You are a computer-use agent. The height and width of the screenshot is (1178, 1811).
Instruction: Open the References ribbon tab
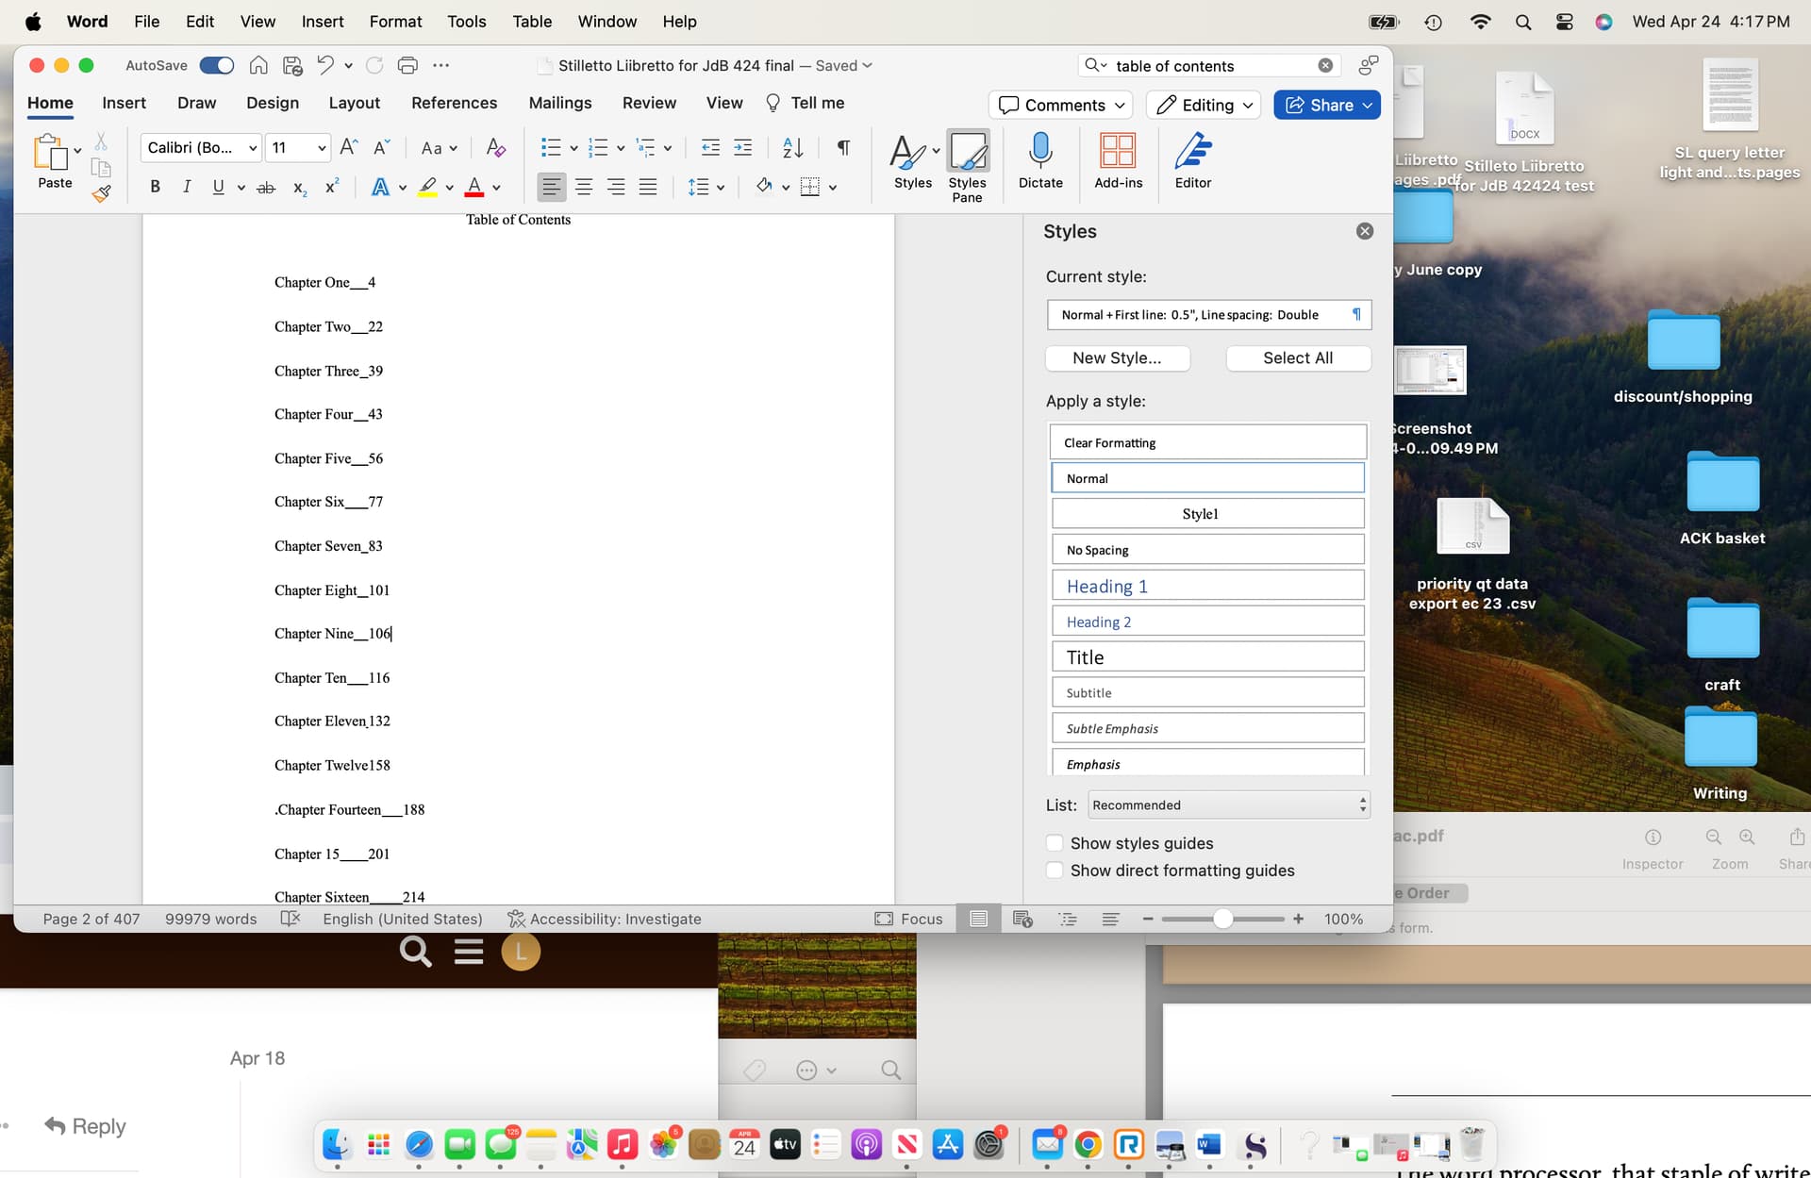[x=454, y=103]
